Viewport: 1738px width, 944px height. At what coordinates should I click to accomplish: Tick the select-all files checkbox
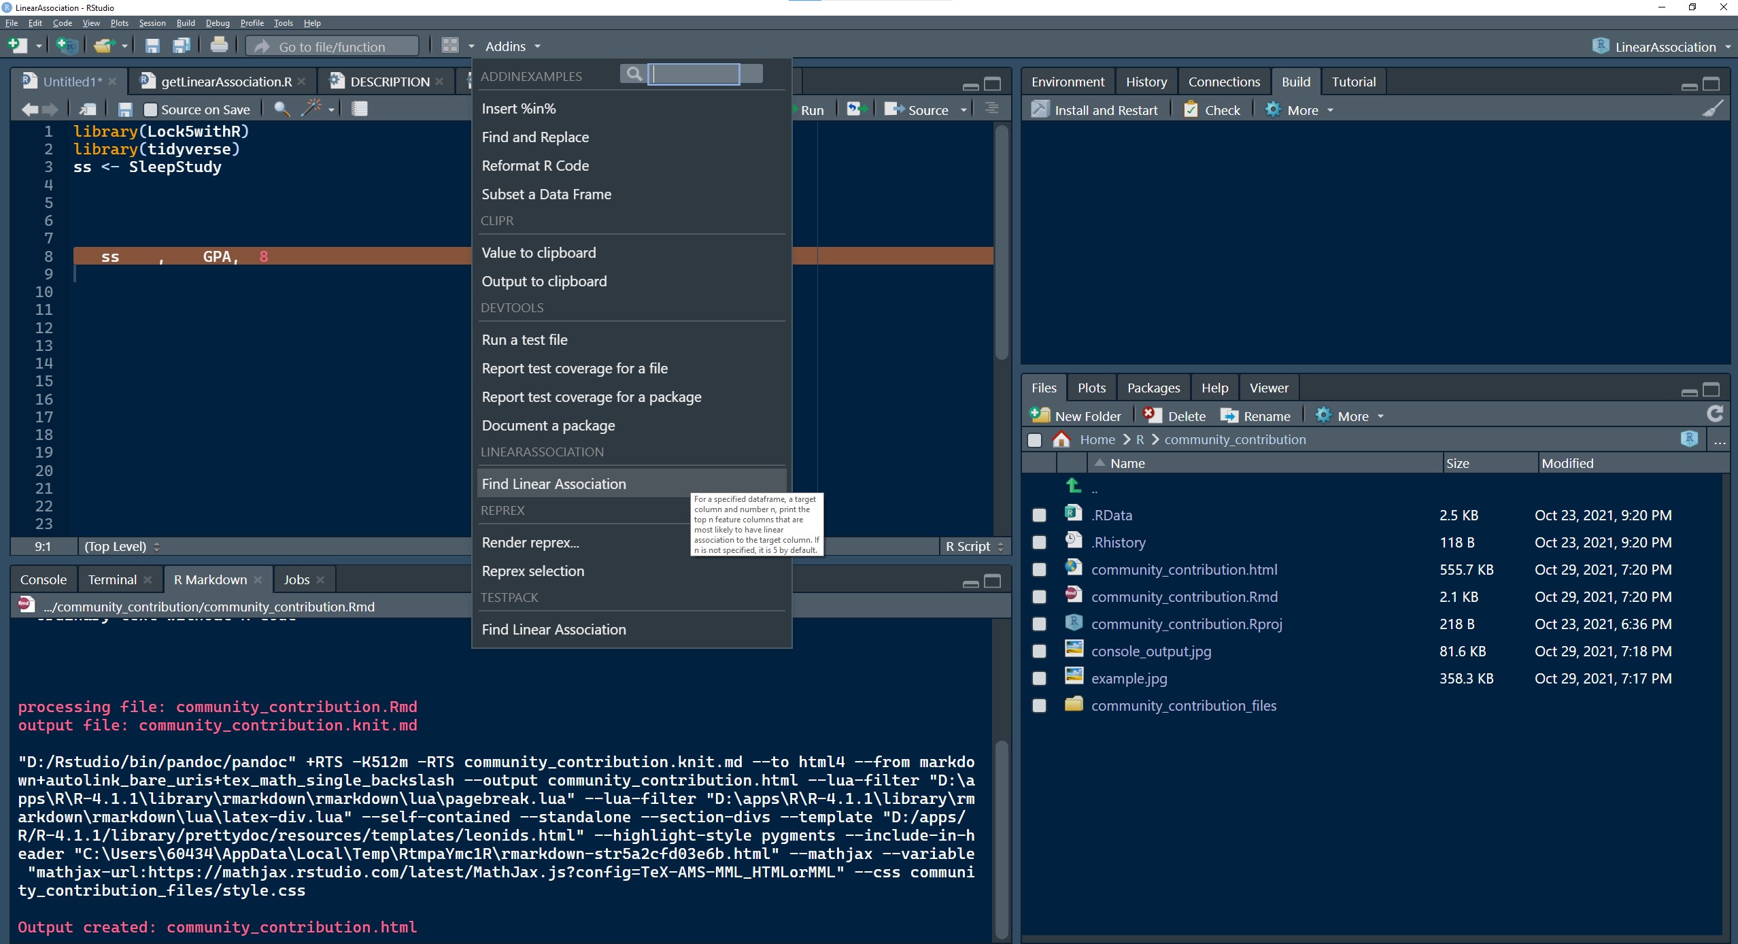[1034, 440]
